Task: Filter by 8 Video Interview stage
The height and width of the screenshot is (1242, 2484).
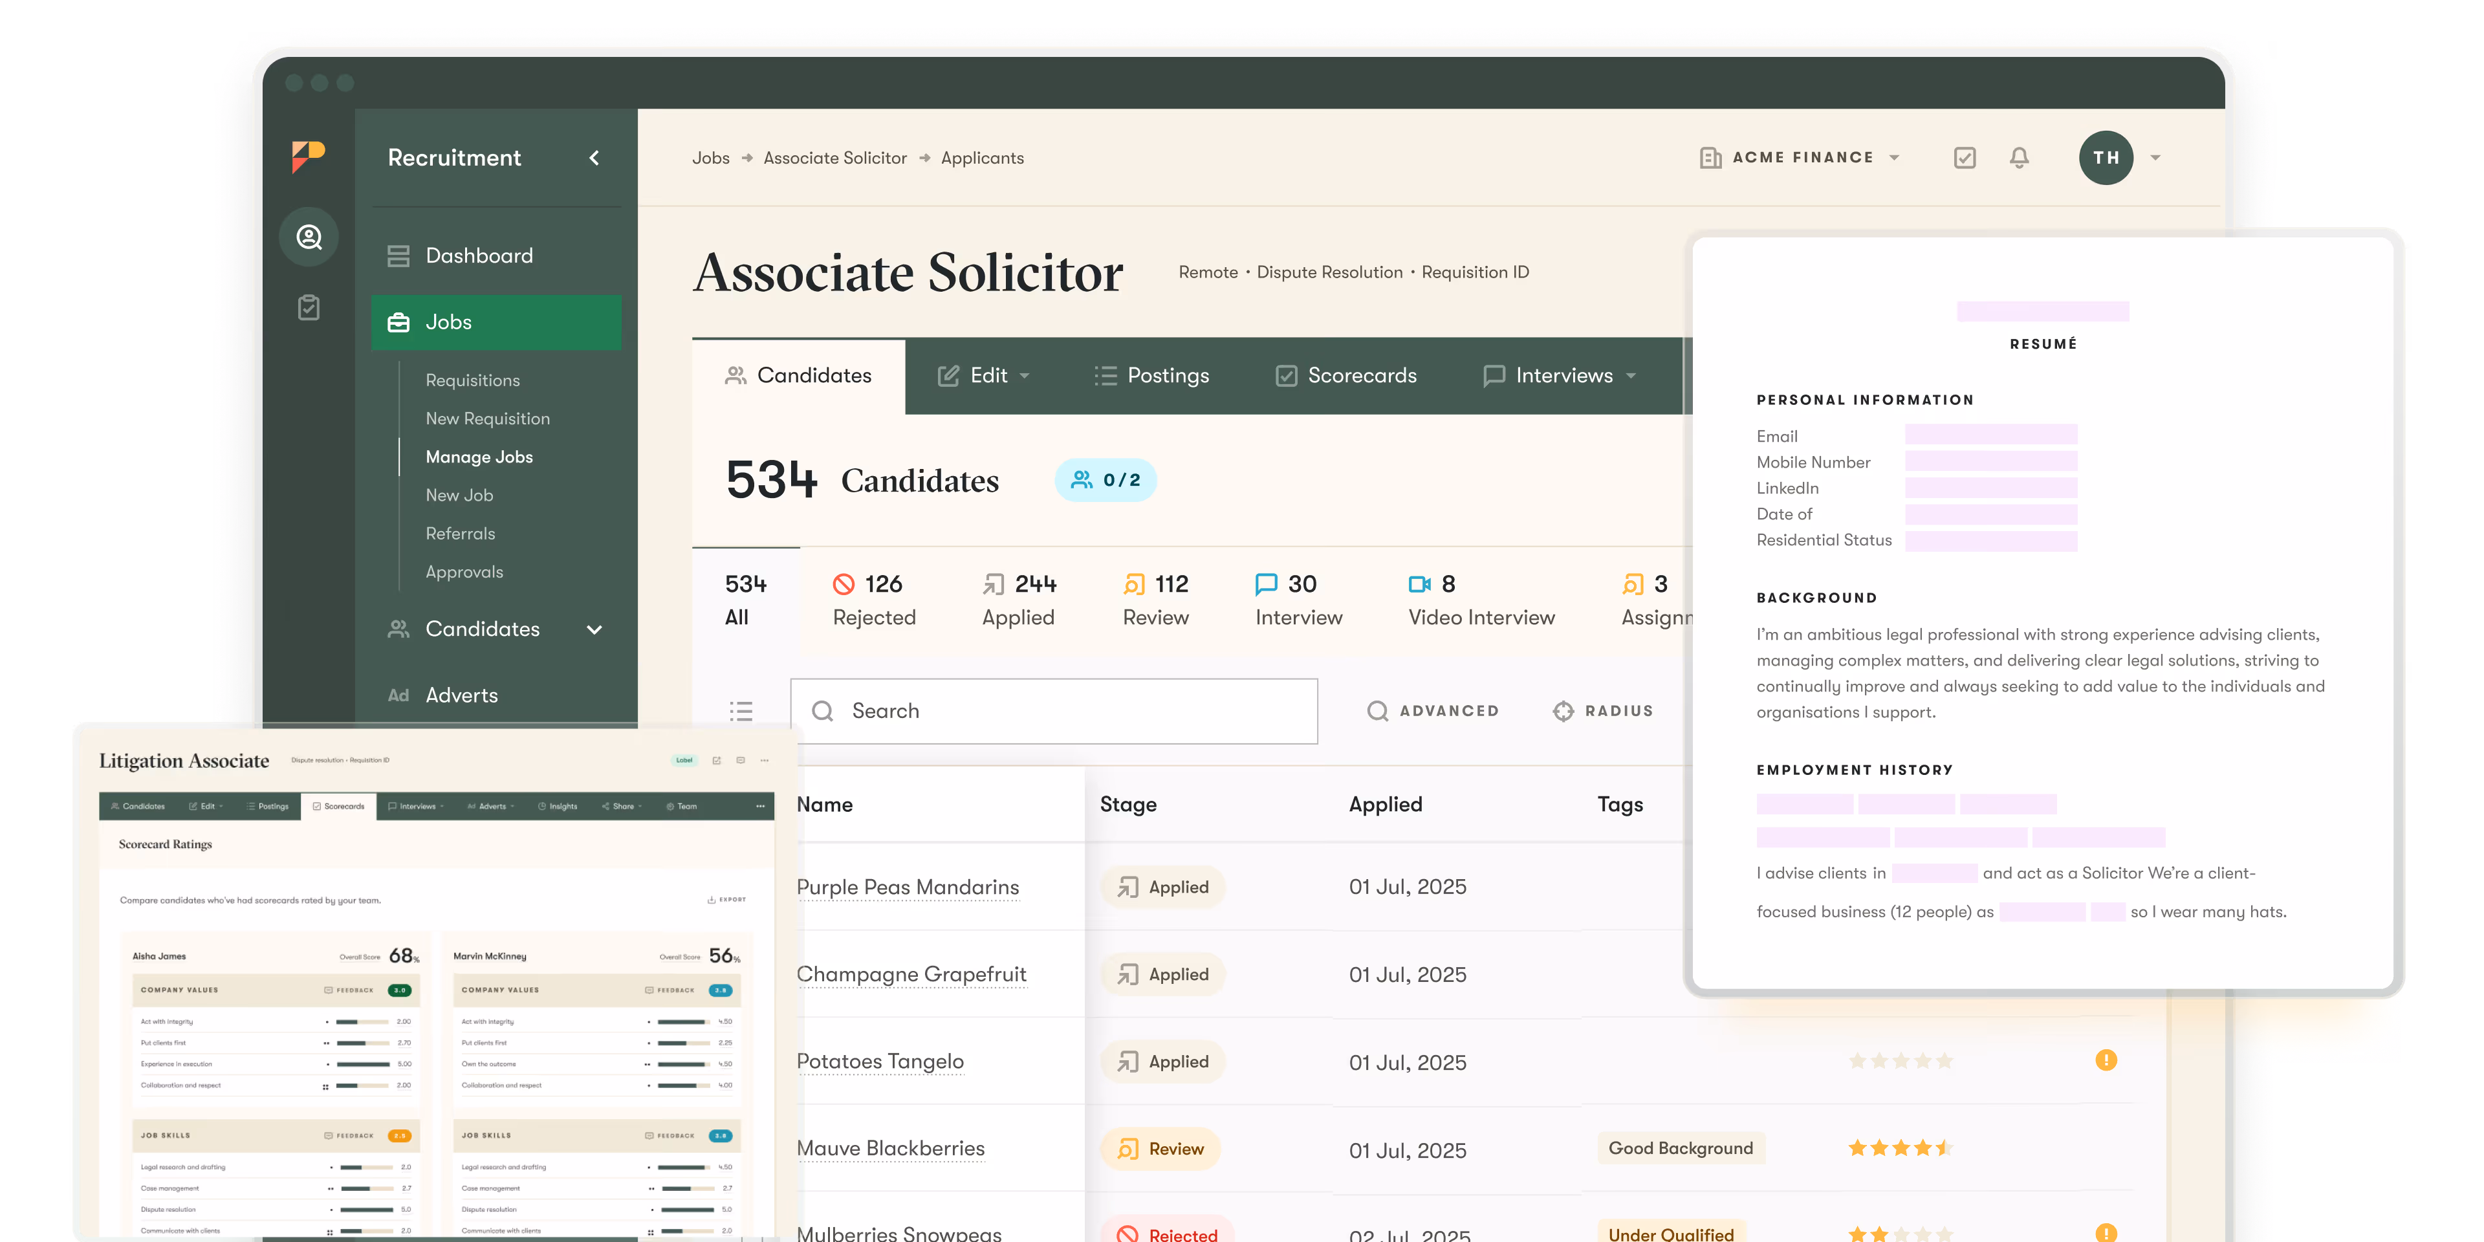Action: click(1481, 600)
